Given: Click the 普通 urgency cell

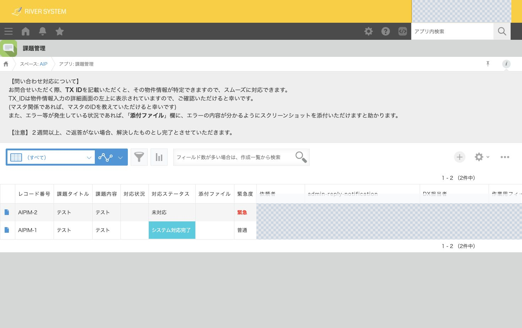Looking at the screenshot, I should pos(245,230).
